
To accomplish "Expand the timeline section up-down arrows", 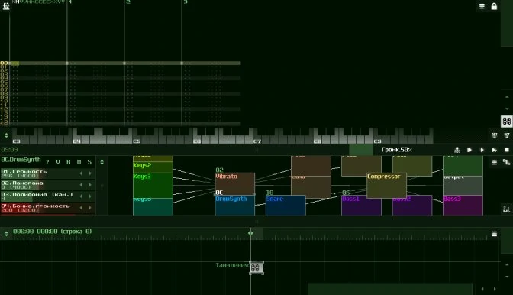I will 6,234.
